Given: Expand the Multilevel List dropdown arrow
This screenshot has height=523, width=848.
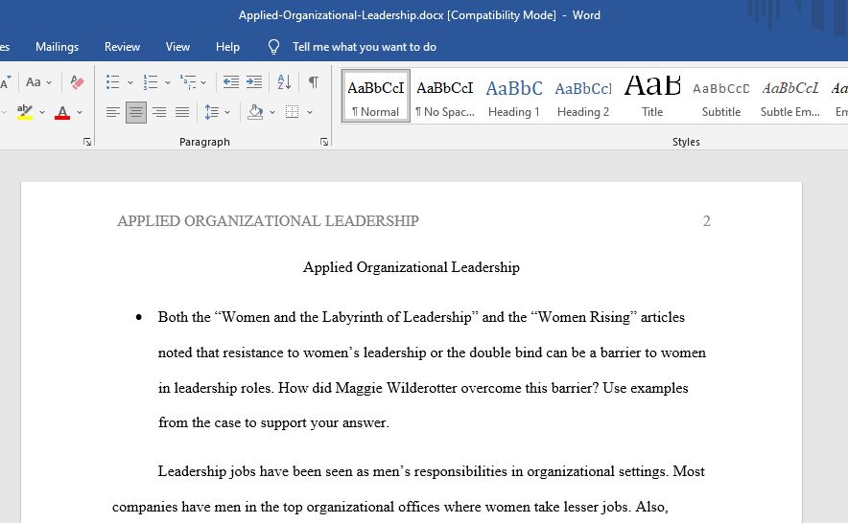Looking at the screenshot, I should (203, 82).
